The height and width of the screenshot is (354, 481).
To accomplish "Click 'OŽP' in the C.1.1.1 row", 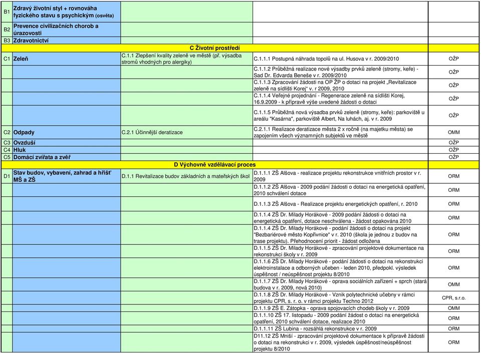I will (454, 59).
